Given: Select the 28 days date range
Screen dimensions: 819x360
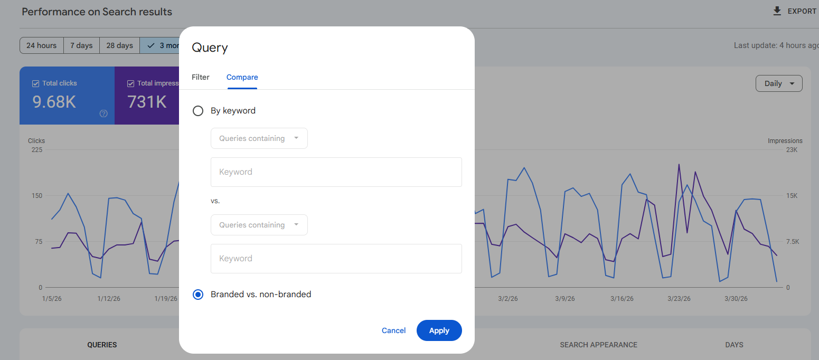Looking at the screenshot, I should [119, 45].
